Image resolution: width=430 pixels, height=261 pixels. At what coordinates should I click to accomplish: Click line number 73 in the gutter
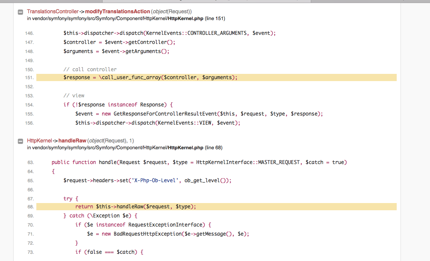click(x=30, y=252)
